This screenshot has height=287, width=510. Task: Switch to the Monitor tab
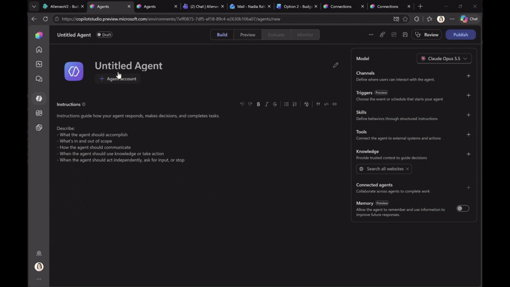point(305,35)
